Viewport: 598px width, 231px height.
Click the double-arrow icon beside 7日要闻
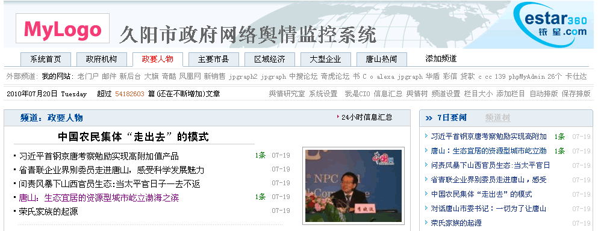click(x=429, y=118)
